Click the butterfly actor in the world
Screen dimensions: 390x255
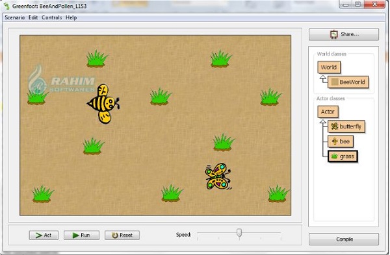[x=218, y=176]
